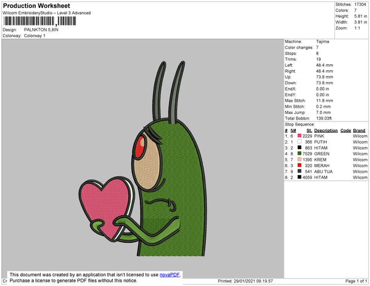Click the stitch count '7529' for GREEN

307,153
